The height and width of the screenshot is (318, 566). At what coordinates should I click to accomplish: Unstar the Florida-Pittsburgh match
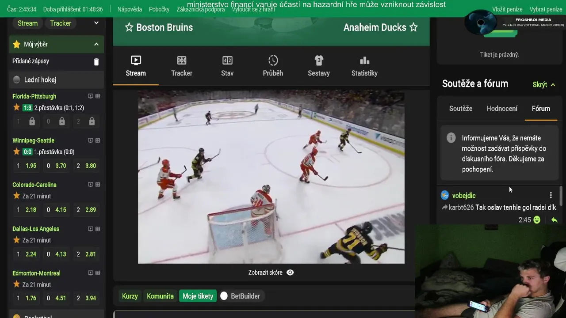click(x=17, y=107)
